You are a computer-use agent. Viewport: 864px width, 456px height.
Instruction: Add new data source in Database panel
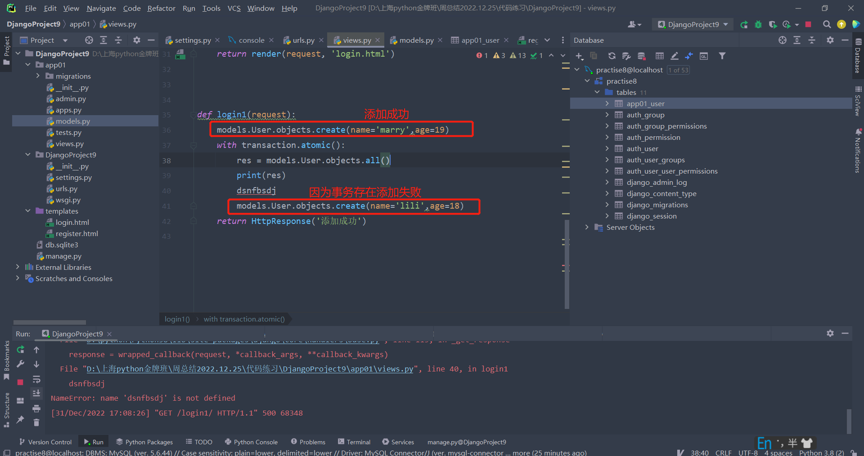click(x=579, y=56)
